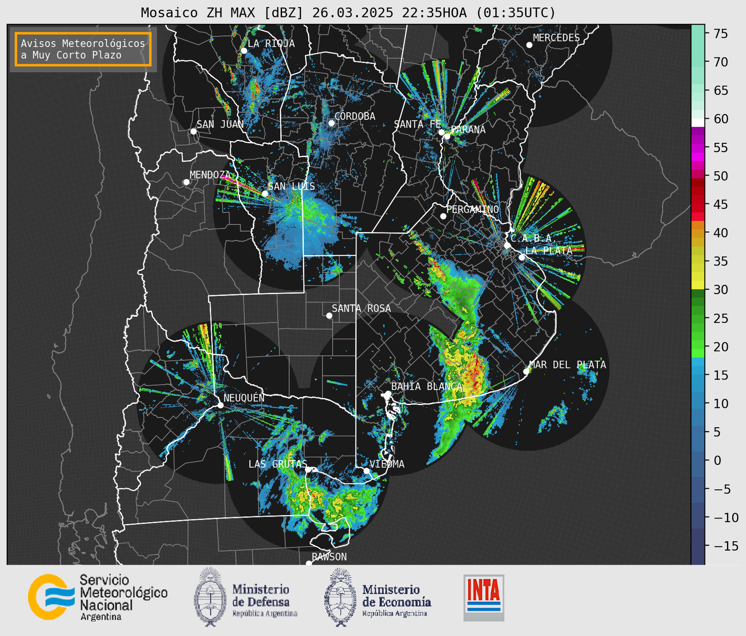Click the 10 dBZ blue band on the scale
The width and height of the screenshot is (746, 636).
698,404
